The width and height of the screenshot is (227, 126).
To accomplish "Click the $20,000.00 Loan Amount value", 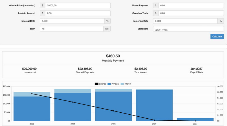I will [29, 69].
